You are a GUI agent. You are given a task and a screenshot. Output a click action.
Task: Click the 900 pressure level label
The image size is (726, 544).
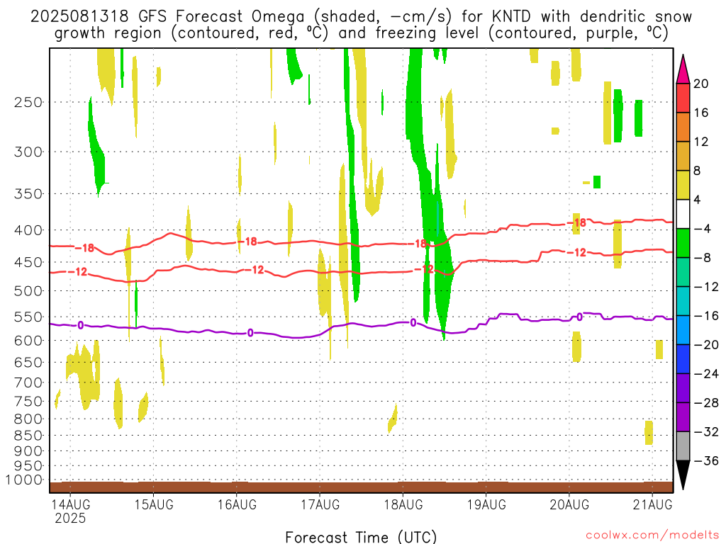(28, 451)
